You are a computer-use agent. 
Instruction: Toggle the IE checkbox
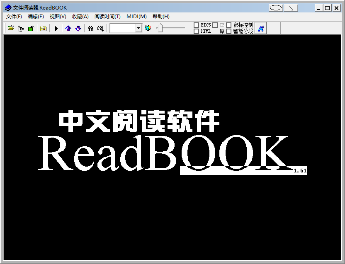coord(215,25)
